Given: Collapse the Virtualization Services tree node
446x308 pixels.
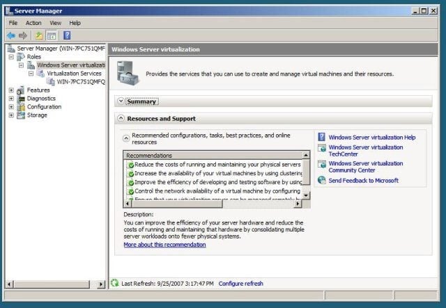Looking at the screenshot, I should [x=31, y=74].
